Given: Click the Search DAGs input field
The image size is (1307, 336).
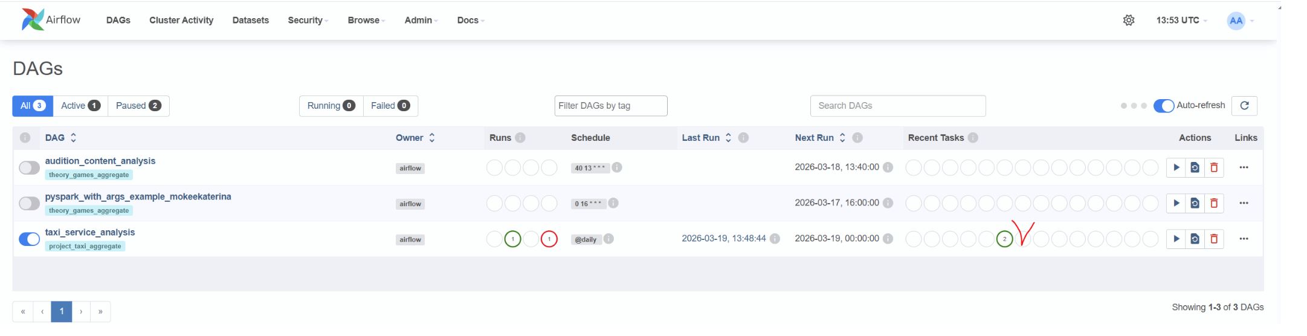Looking at the screenshot, I should 898,106.
